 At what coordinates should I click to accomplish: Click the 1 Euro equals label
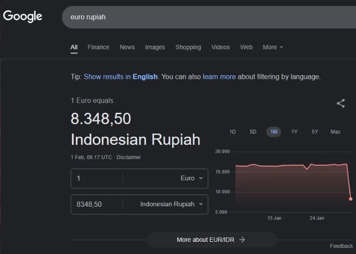[x=92, y=101]
